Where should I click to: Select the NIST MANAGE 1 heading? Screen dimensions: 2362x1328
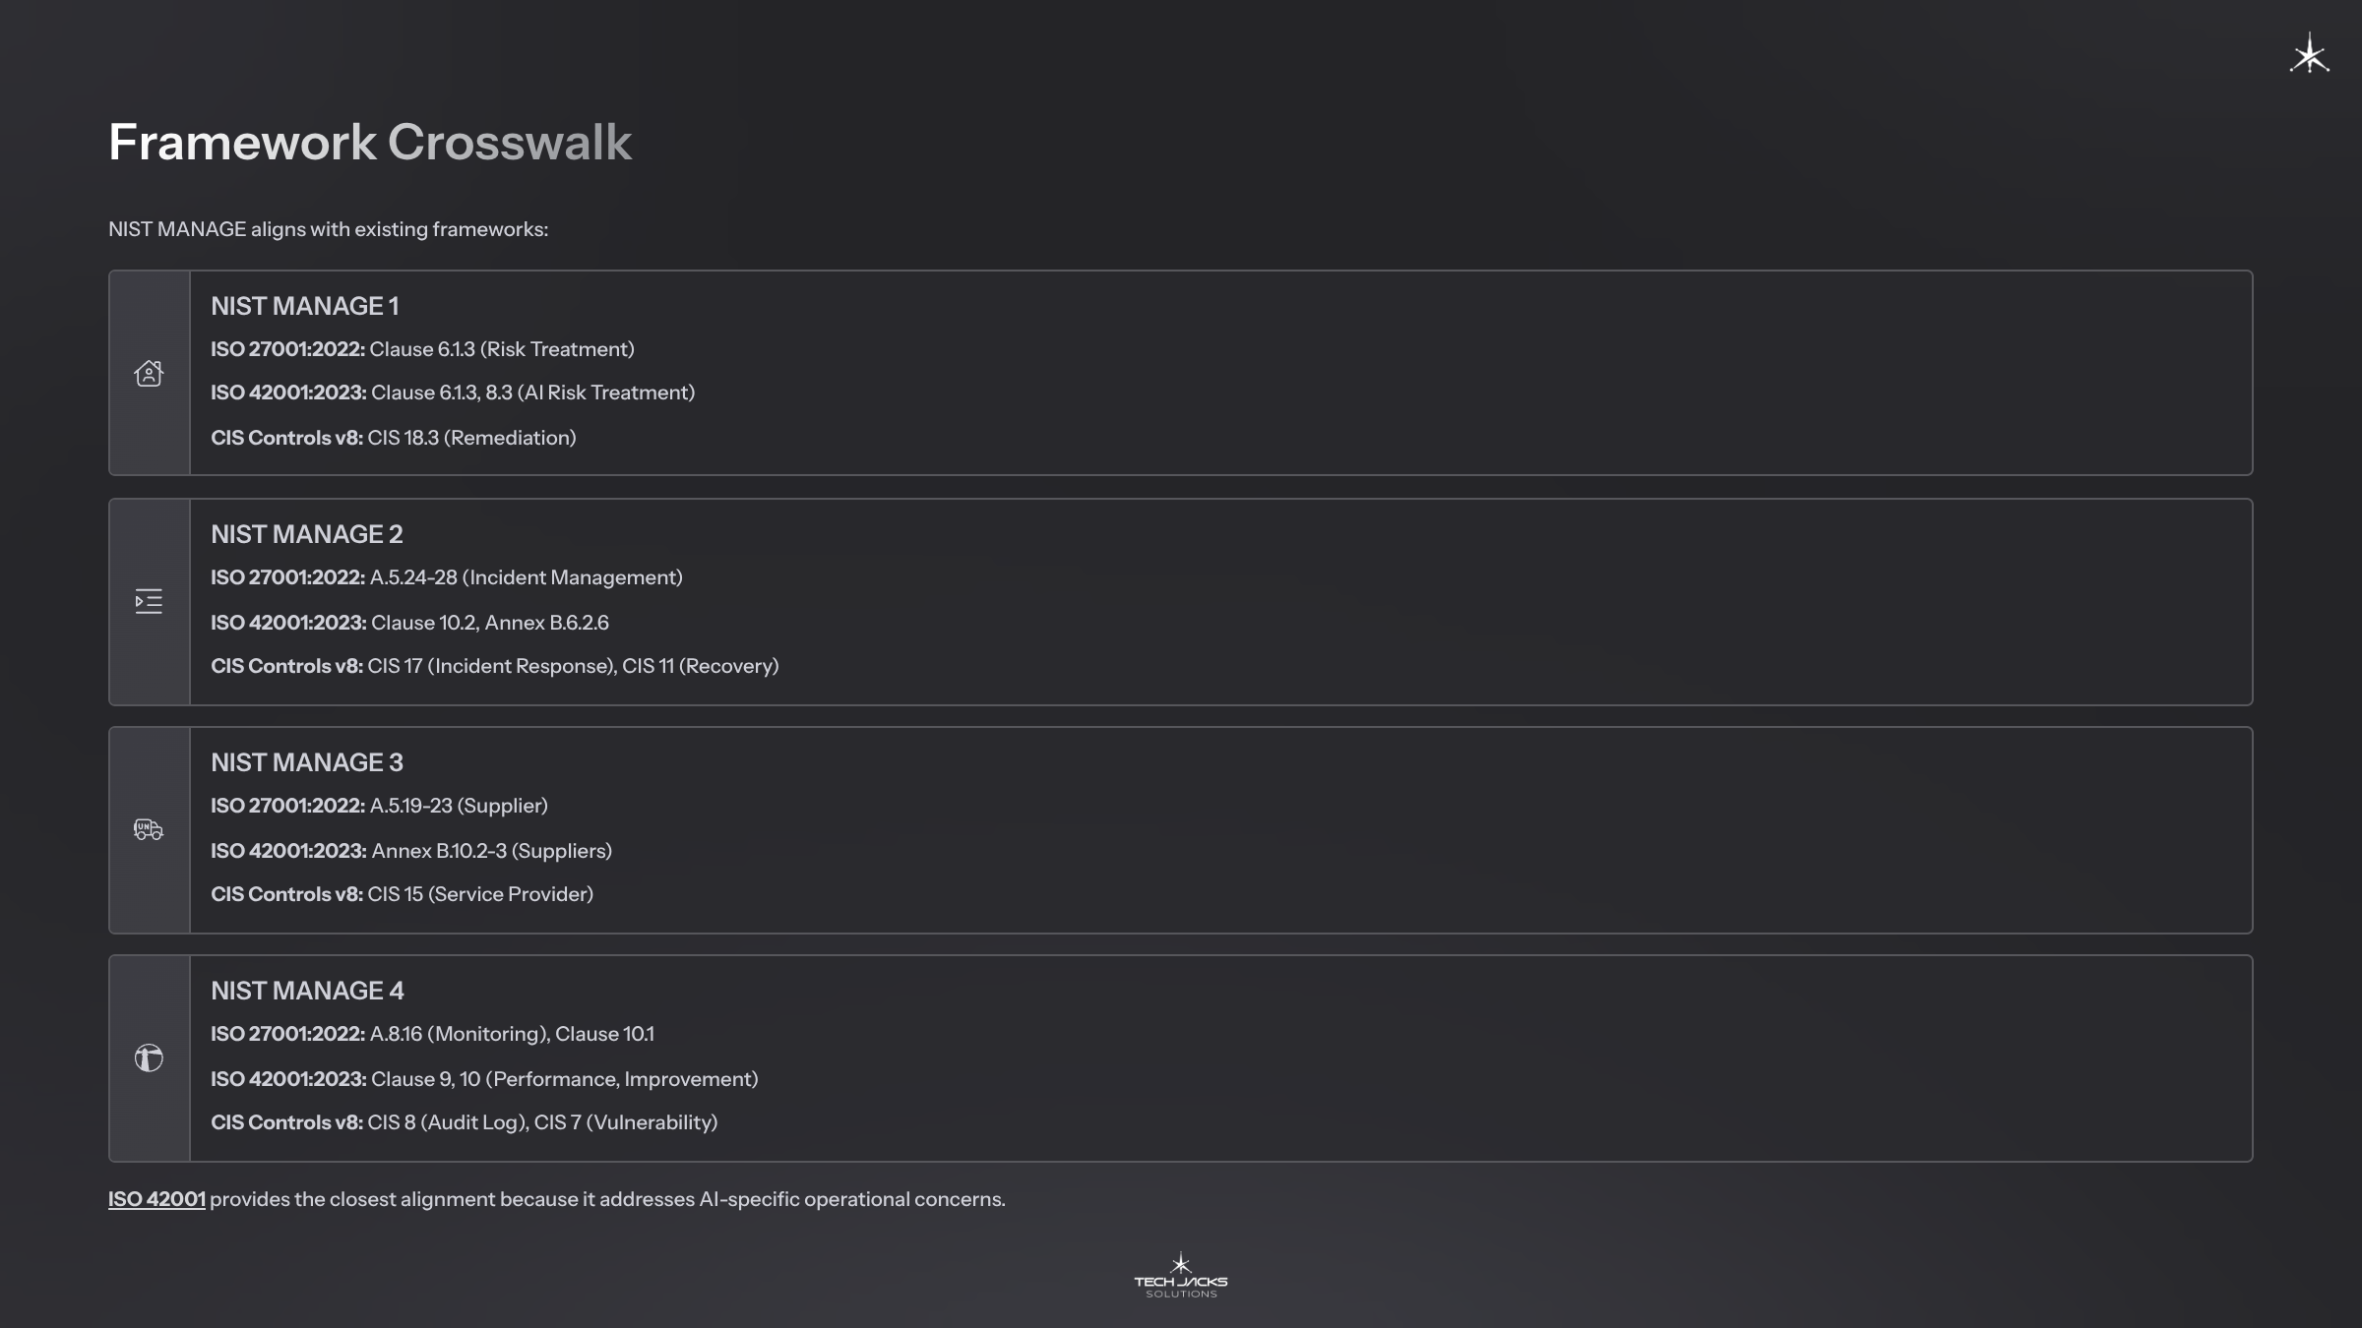(x=304, y=306)
